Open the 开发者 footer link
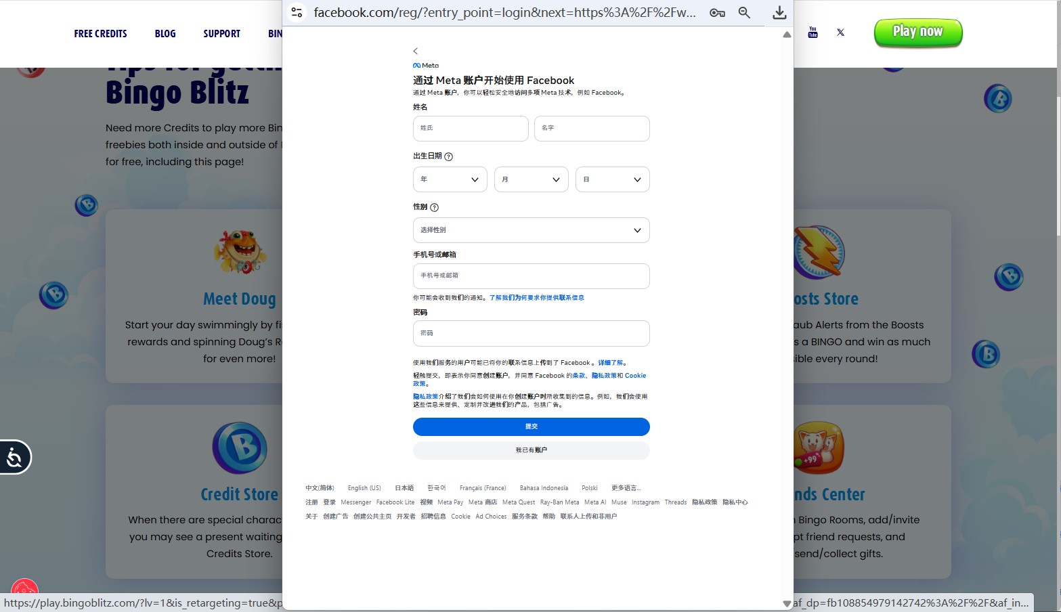The width and height of the screenshot is (1061, 612). pyautogui.click(x=406, y=517)
